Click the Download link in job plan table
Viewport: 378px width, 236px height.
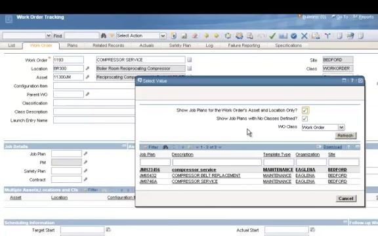coord(333,147)
